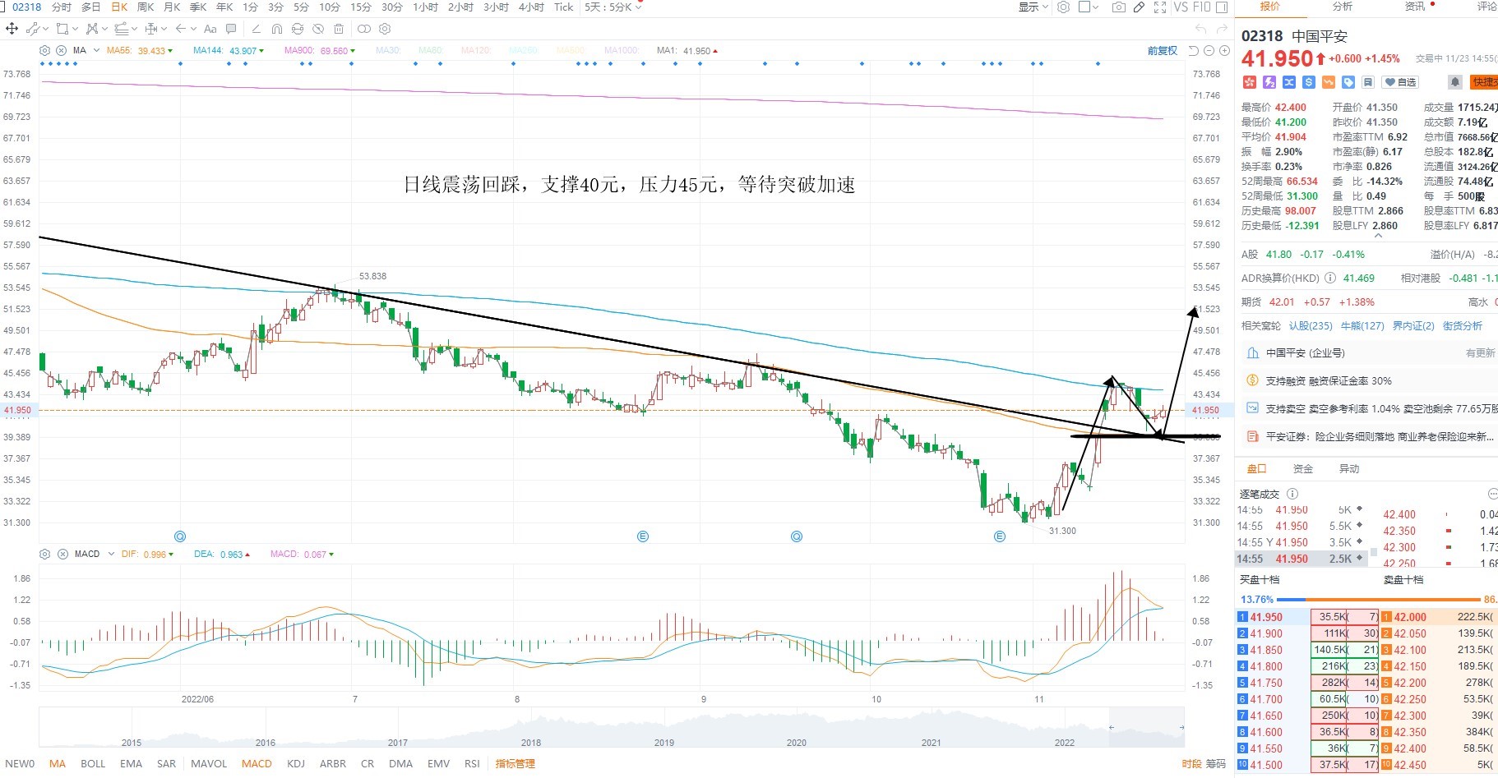
Task: Toggle the chart layout square icon
Action: (x=1084, y=7)
